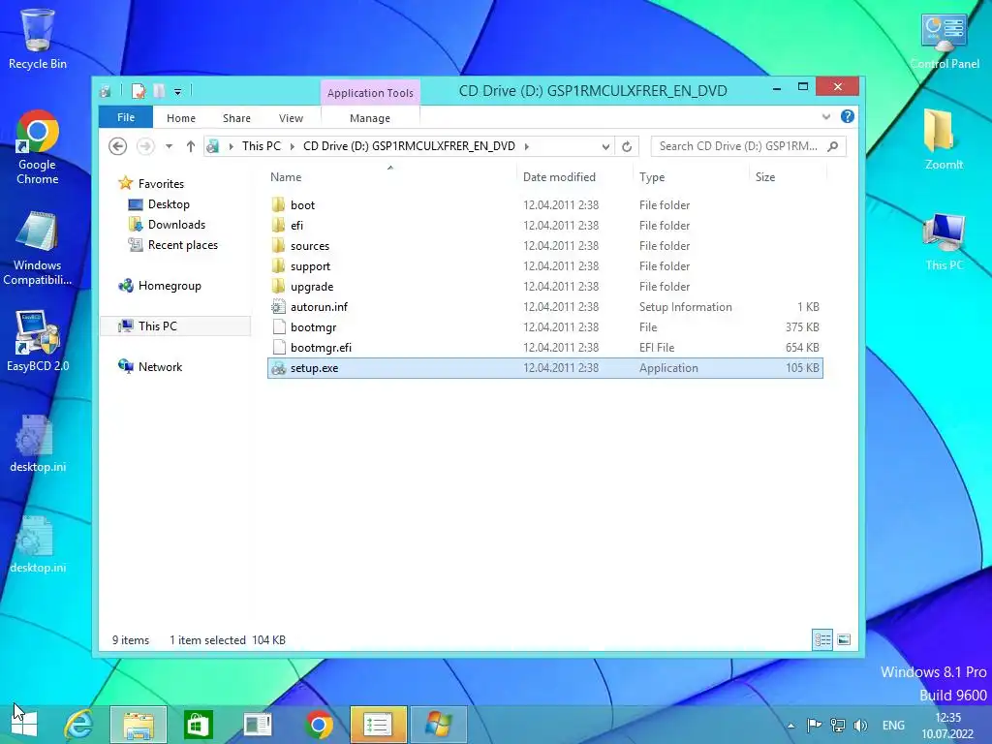Open Customize Quick Access Toolbar dropdown
The height and width of the screenshot is (744, 992).
click(178, 92)
